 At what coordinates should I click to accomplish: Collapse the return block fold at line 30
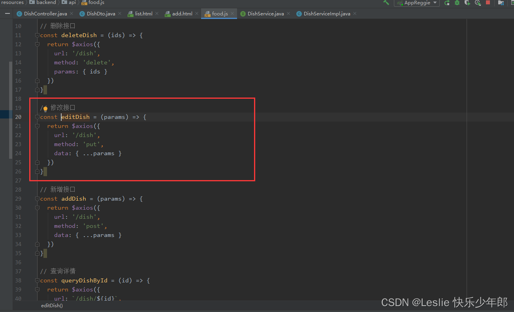[37, 208]
